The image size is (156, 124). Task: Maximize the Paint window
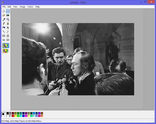[x=145, y=2]
